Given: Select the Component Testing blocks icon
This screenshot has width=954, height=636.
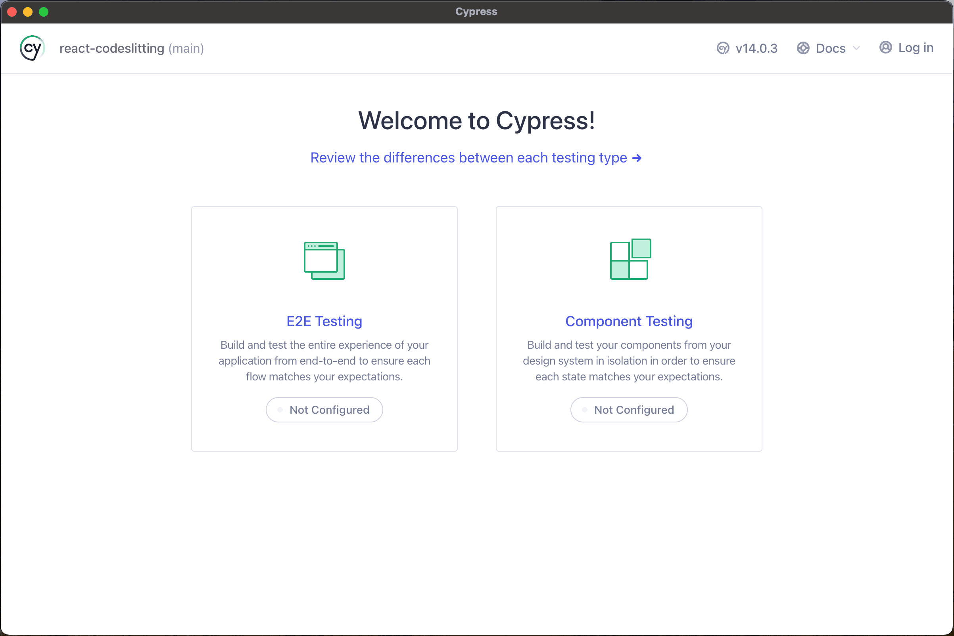Looking at the screenshot, I should point(630,259).
